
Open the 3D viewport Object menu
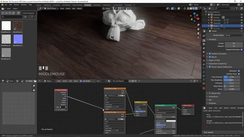79,8
